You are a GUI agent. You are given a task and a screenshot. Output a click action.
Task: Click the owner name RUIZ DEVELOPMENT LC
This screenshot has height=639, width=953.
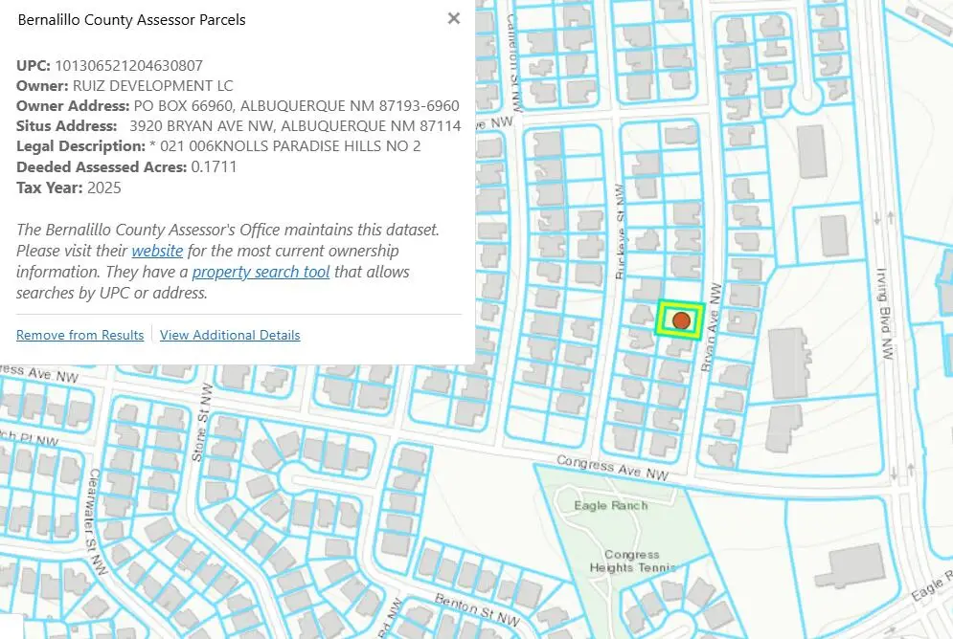point(152,85)
